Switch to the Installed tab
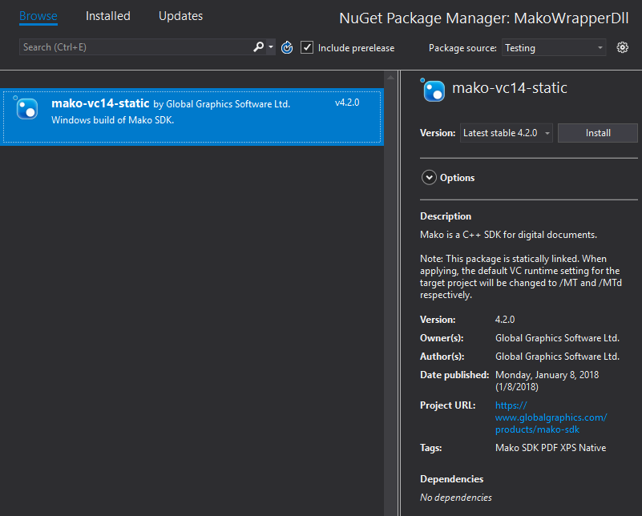Viewport: 642px width, 516px height. (x=107, y=16)
